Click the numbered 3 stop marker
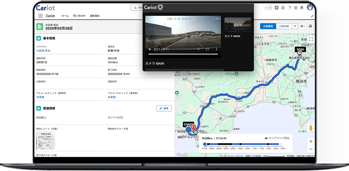The height and width of the screenshot is (171, 349). pos(196,132)
